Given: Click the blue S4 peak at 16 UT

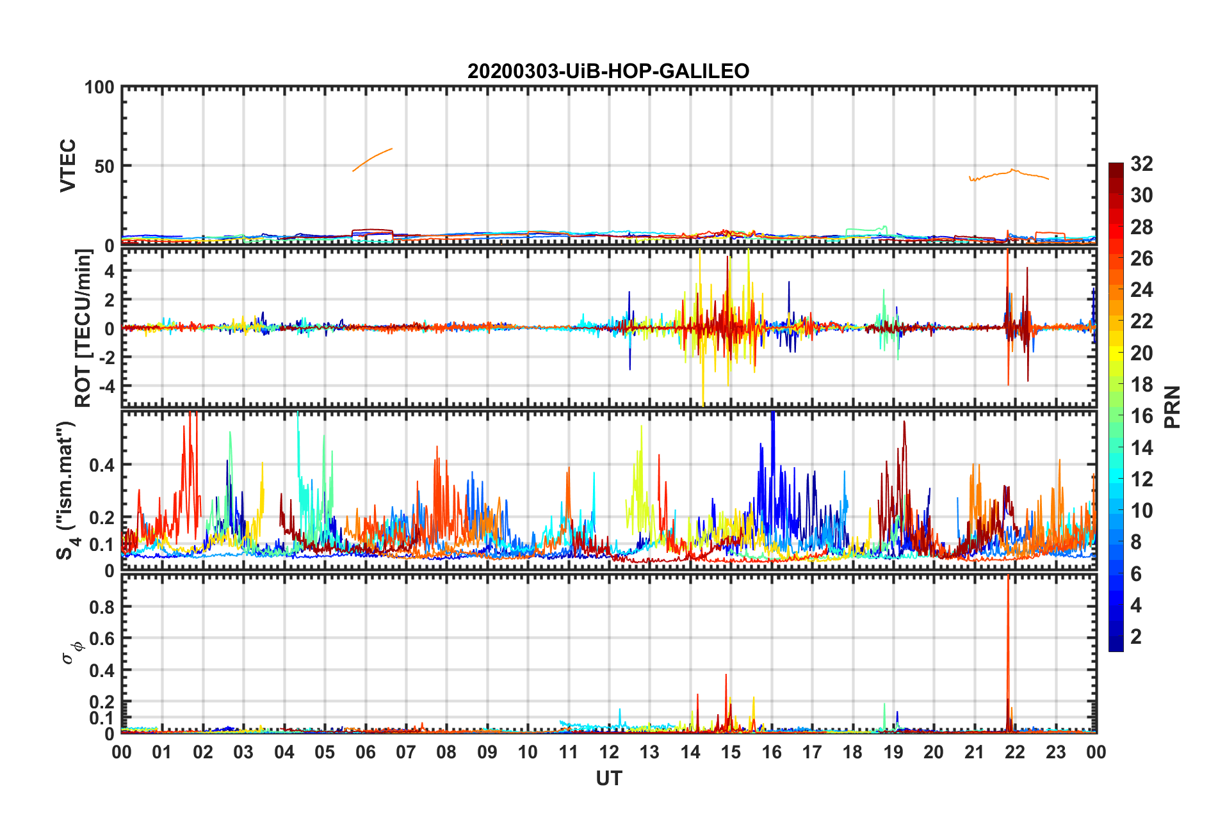Looking at the screenshot, I should click(x=773, y=448).
